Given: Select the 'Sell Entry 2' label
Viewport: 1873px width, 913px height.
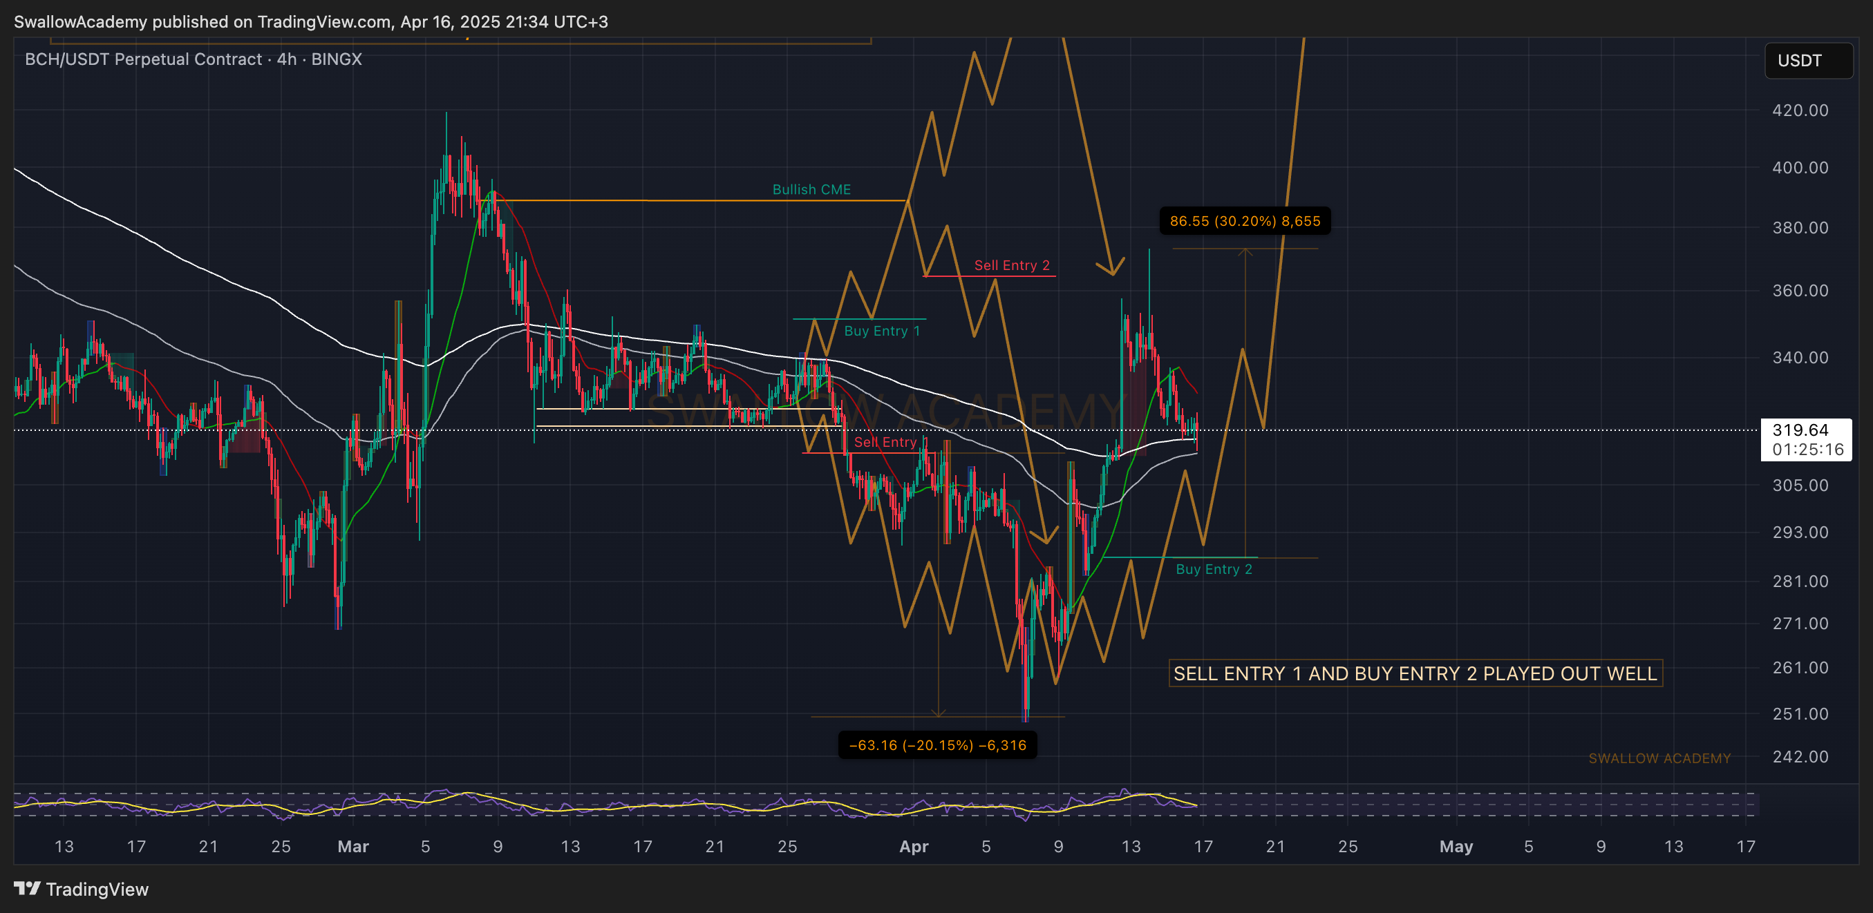Looking at the screenshot, I should 1011,265.
